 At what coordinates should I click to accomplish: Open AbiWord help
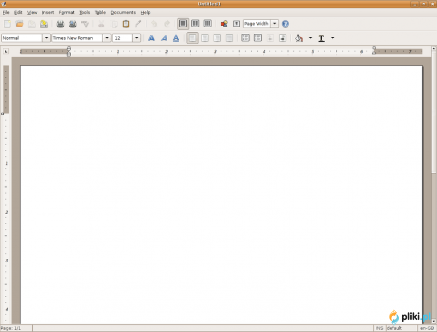285,24
